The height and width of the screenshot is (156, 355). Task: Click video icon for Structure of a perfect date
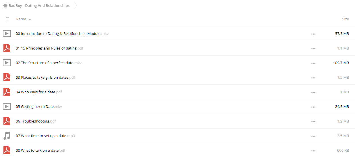coord(7,63)
